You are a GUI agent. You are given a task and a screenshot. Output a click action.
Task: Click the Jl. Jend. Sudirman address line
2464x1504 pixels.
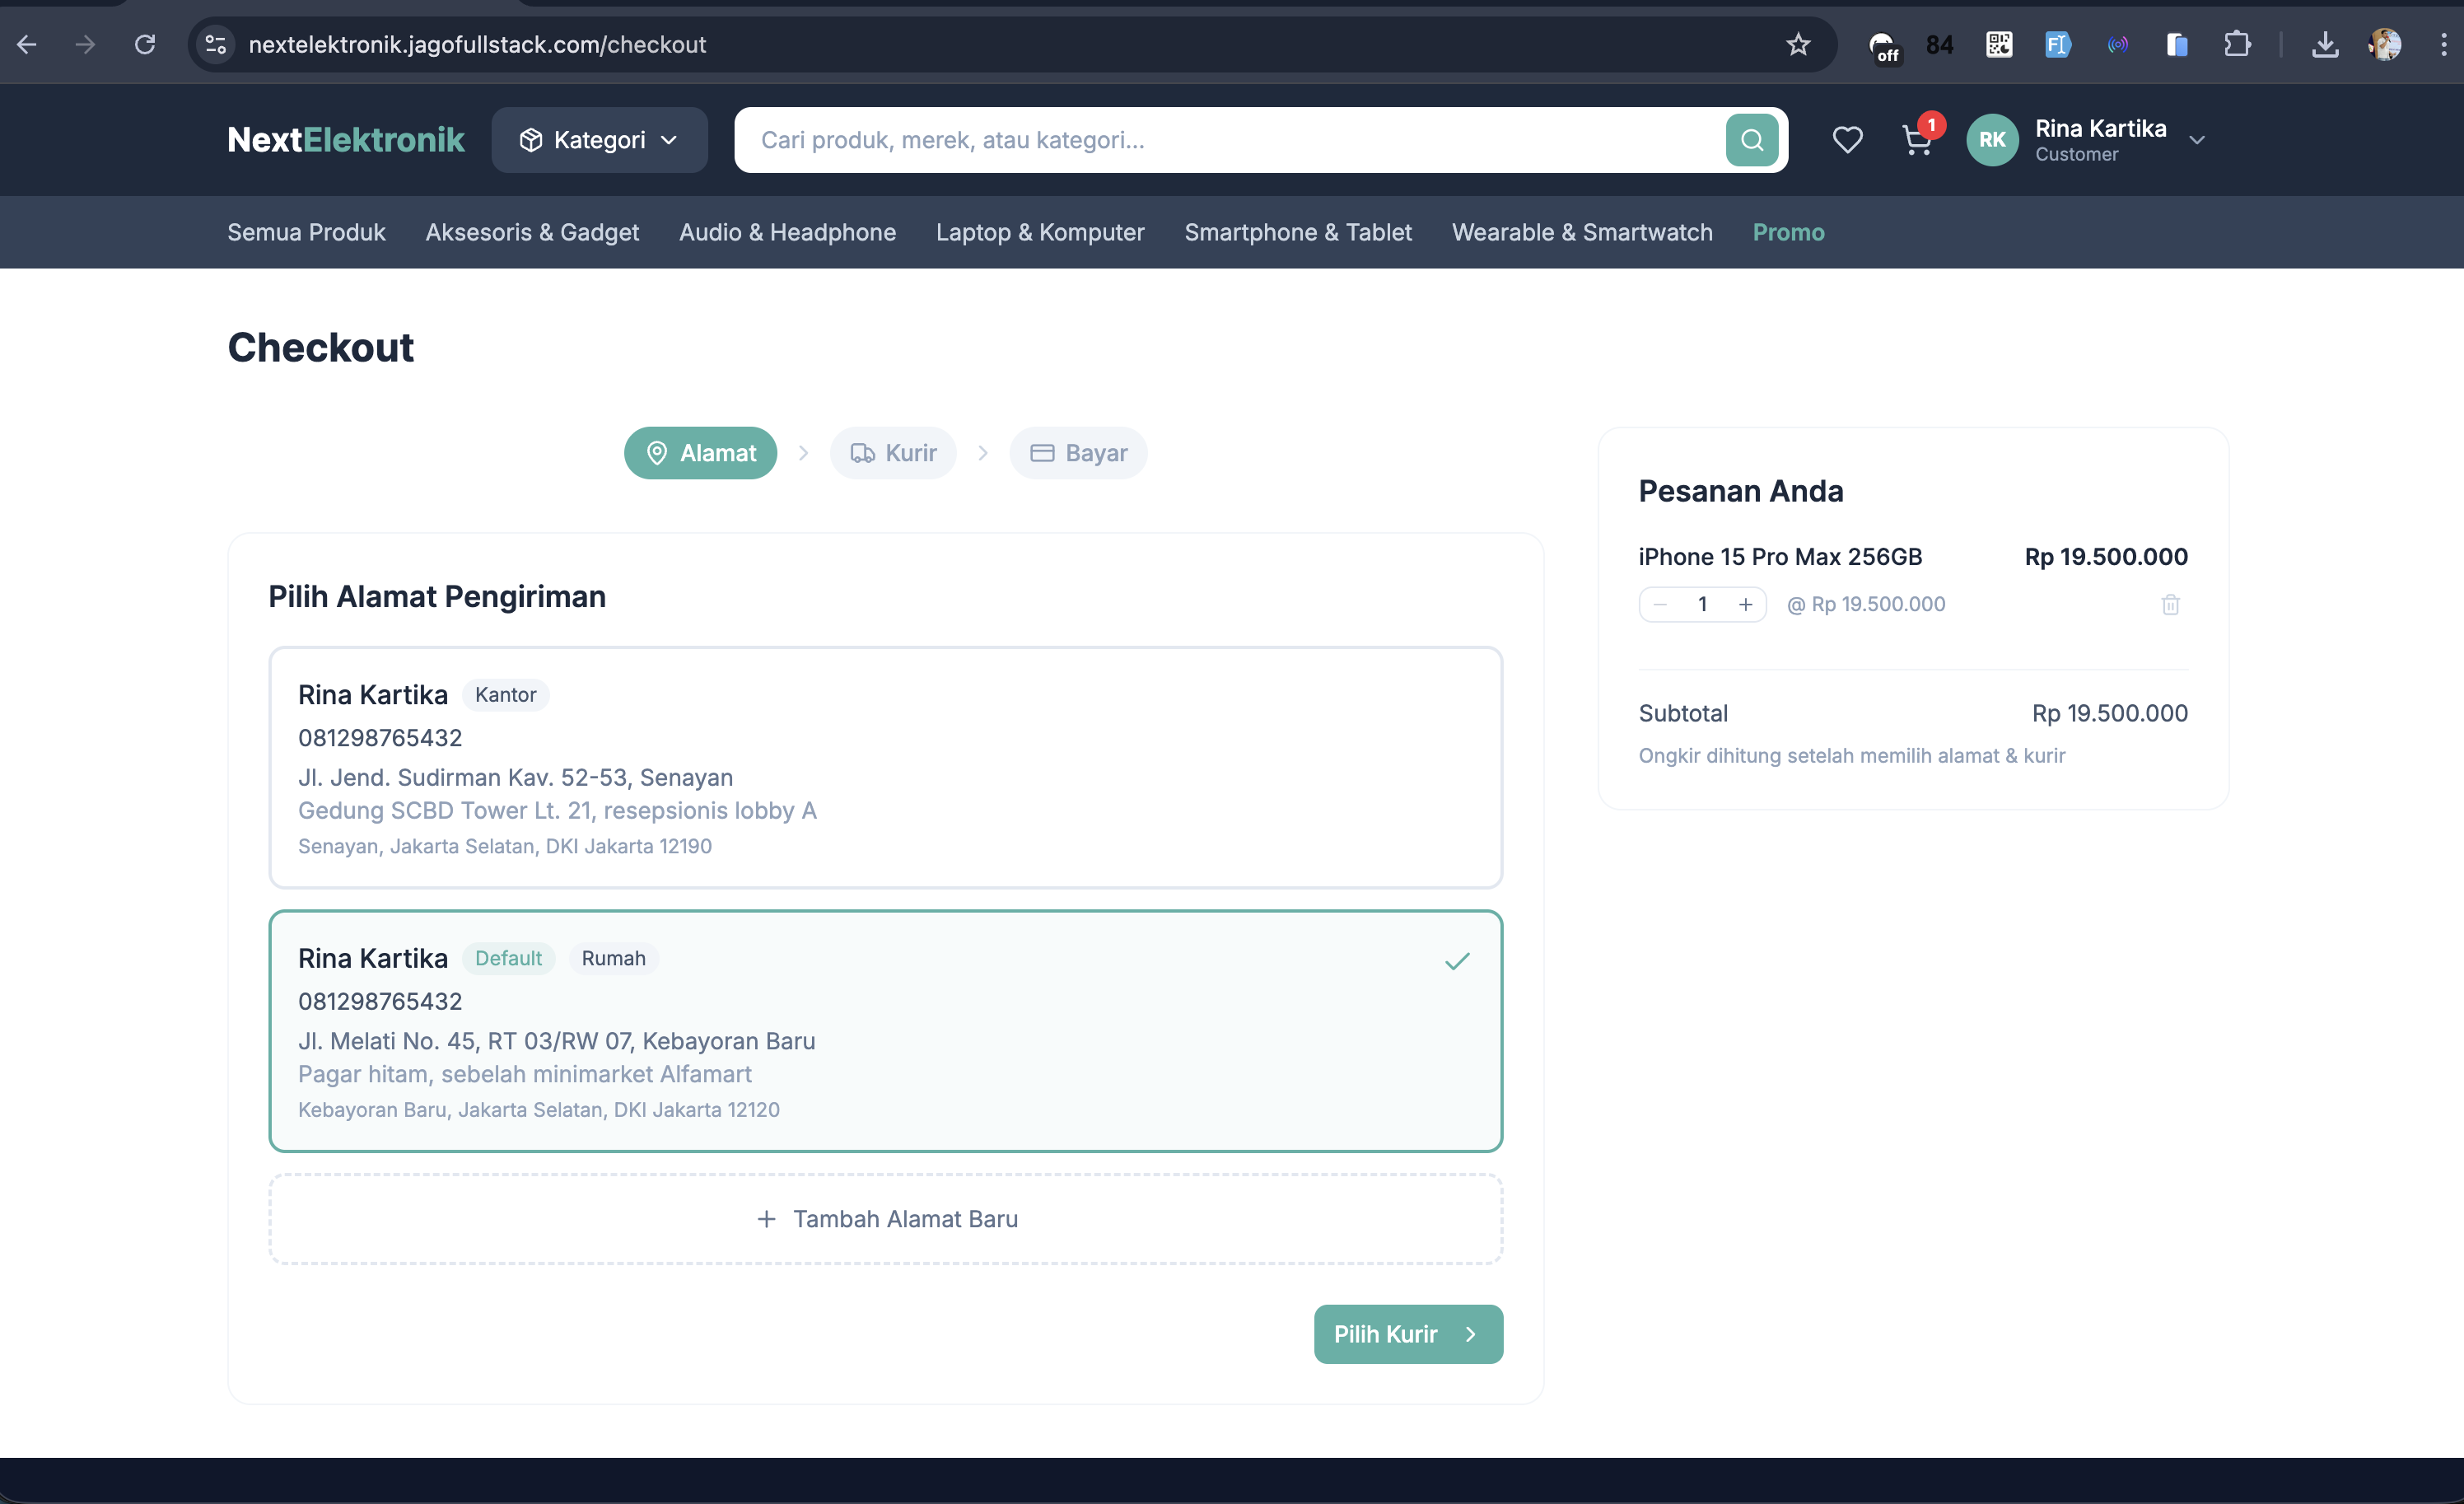pyautogui.click(x=515, y=777)
